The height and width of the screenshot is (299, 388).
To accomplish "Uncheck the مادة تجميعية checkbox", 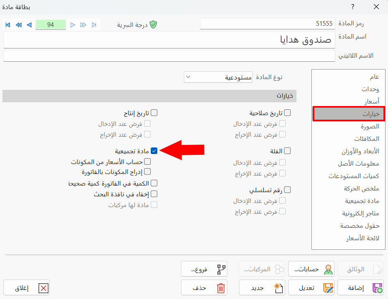I will [154, 151].
